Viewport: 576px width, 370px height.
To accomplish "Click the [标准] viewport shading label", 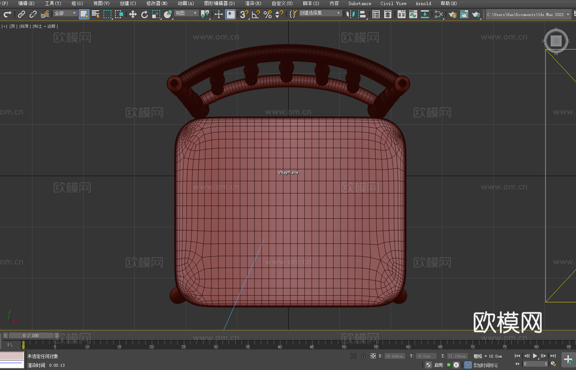I will (x=25, y=26).
